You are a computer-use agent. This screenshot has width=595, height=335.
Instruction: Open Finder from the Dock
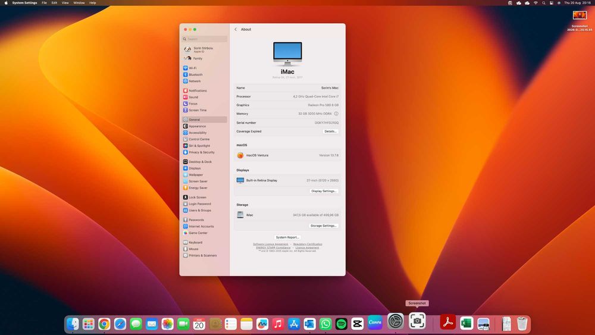point(73,324)
